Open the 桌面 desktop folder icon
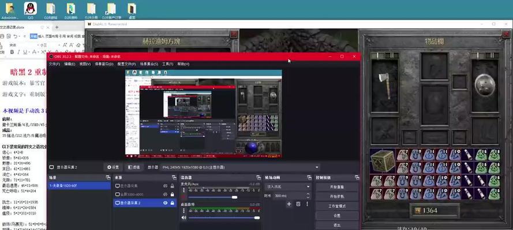This screenshot has height=230, width=513. (132, 10)
